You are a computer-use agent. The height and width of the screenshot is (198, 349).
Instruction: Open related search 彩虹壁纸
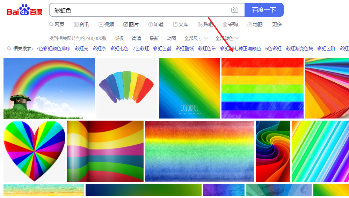[184, 48]
